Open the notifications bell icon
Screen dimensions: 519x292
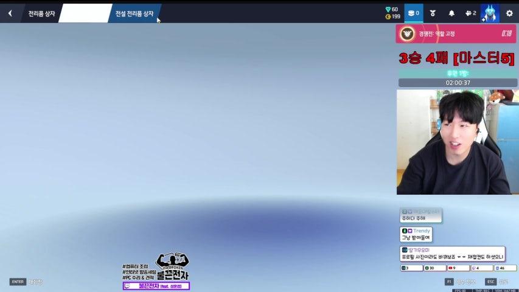pyautogui.click(x=451, y=13)
